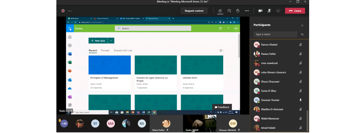Viewport: 364px width, 133px height.
Task: Click the Type a name search field
Action: pos(275,34)
